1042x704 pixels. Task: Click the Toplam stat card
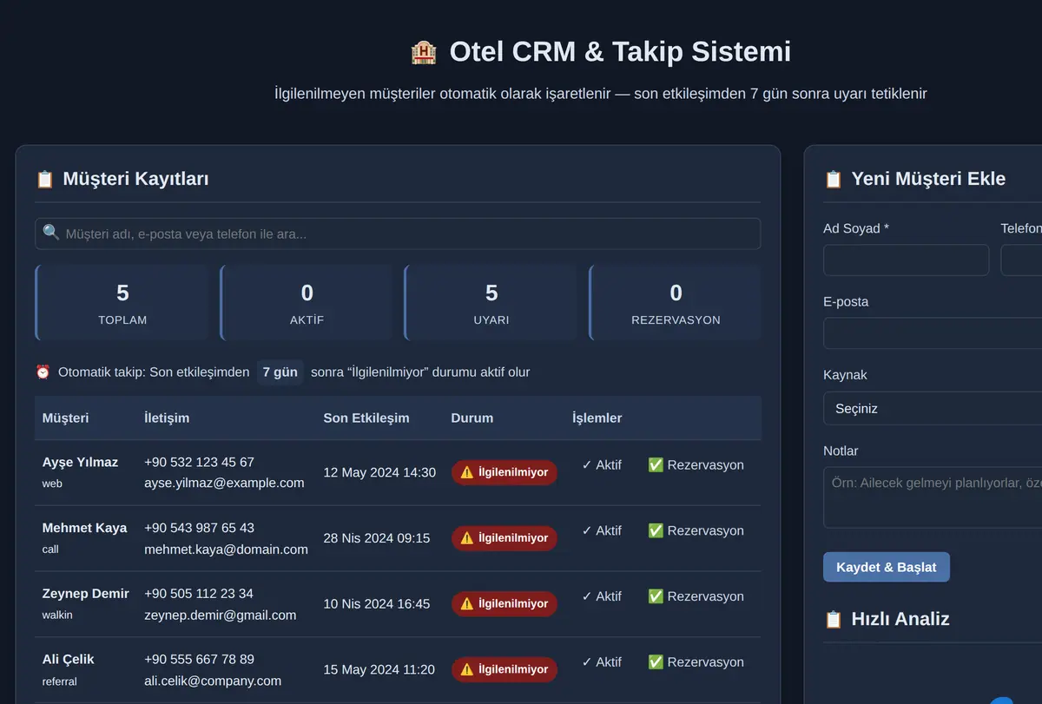pos(122,302)
